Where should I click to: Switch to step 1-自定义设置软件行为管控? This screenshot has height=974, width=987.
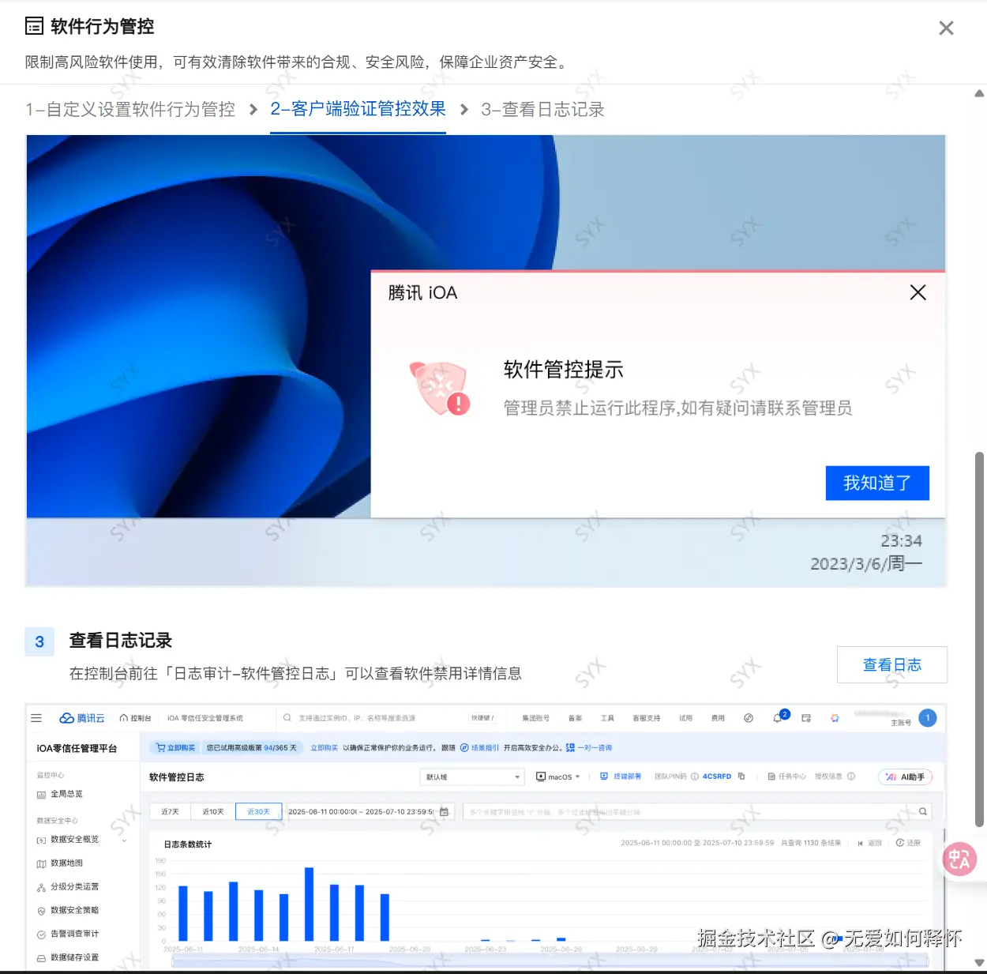[130, 109]
